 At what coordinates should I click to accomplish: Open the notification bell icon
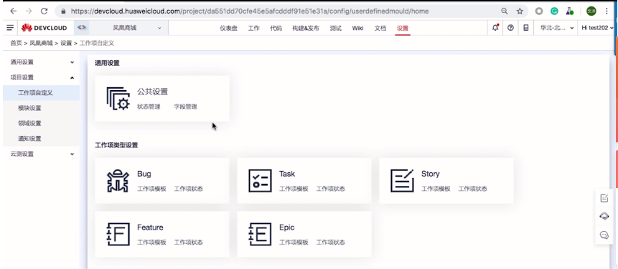(495, 28)
